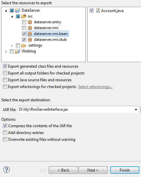The height and width of the screenshot is (177, 141).
Task: Uncheck the dataserver.rmi.bean package checkbox
Action: 24,34
